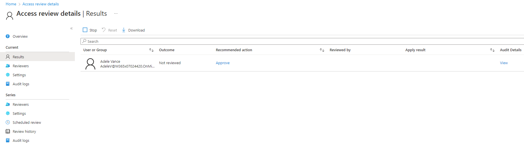Click the Reset undo icon
Viewport: 524px width, 146px height.
(x=104, y=30)
